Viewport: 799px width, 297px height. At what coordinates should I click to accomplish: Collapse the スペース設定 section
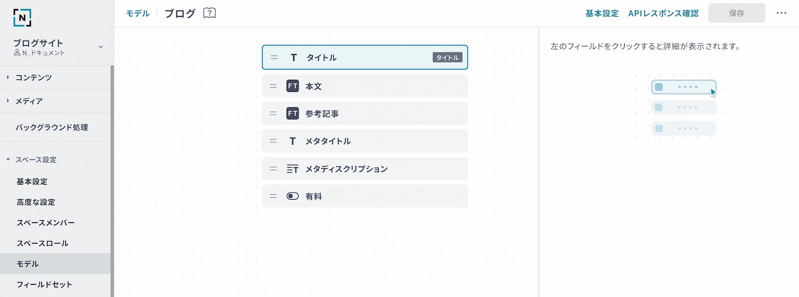click(8, 160)
